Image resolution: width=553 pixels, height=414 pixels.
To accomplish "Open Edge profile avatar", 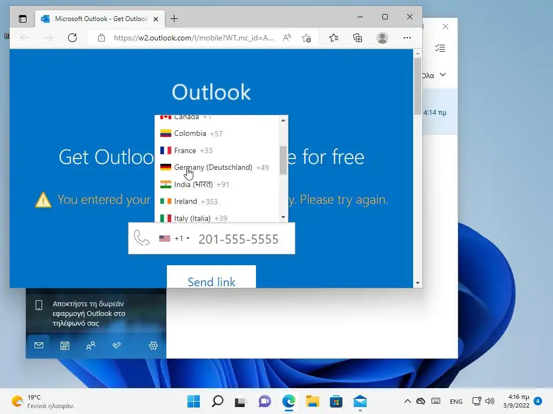I will coord(382,38).
